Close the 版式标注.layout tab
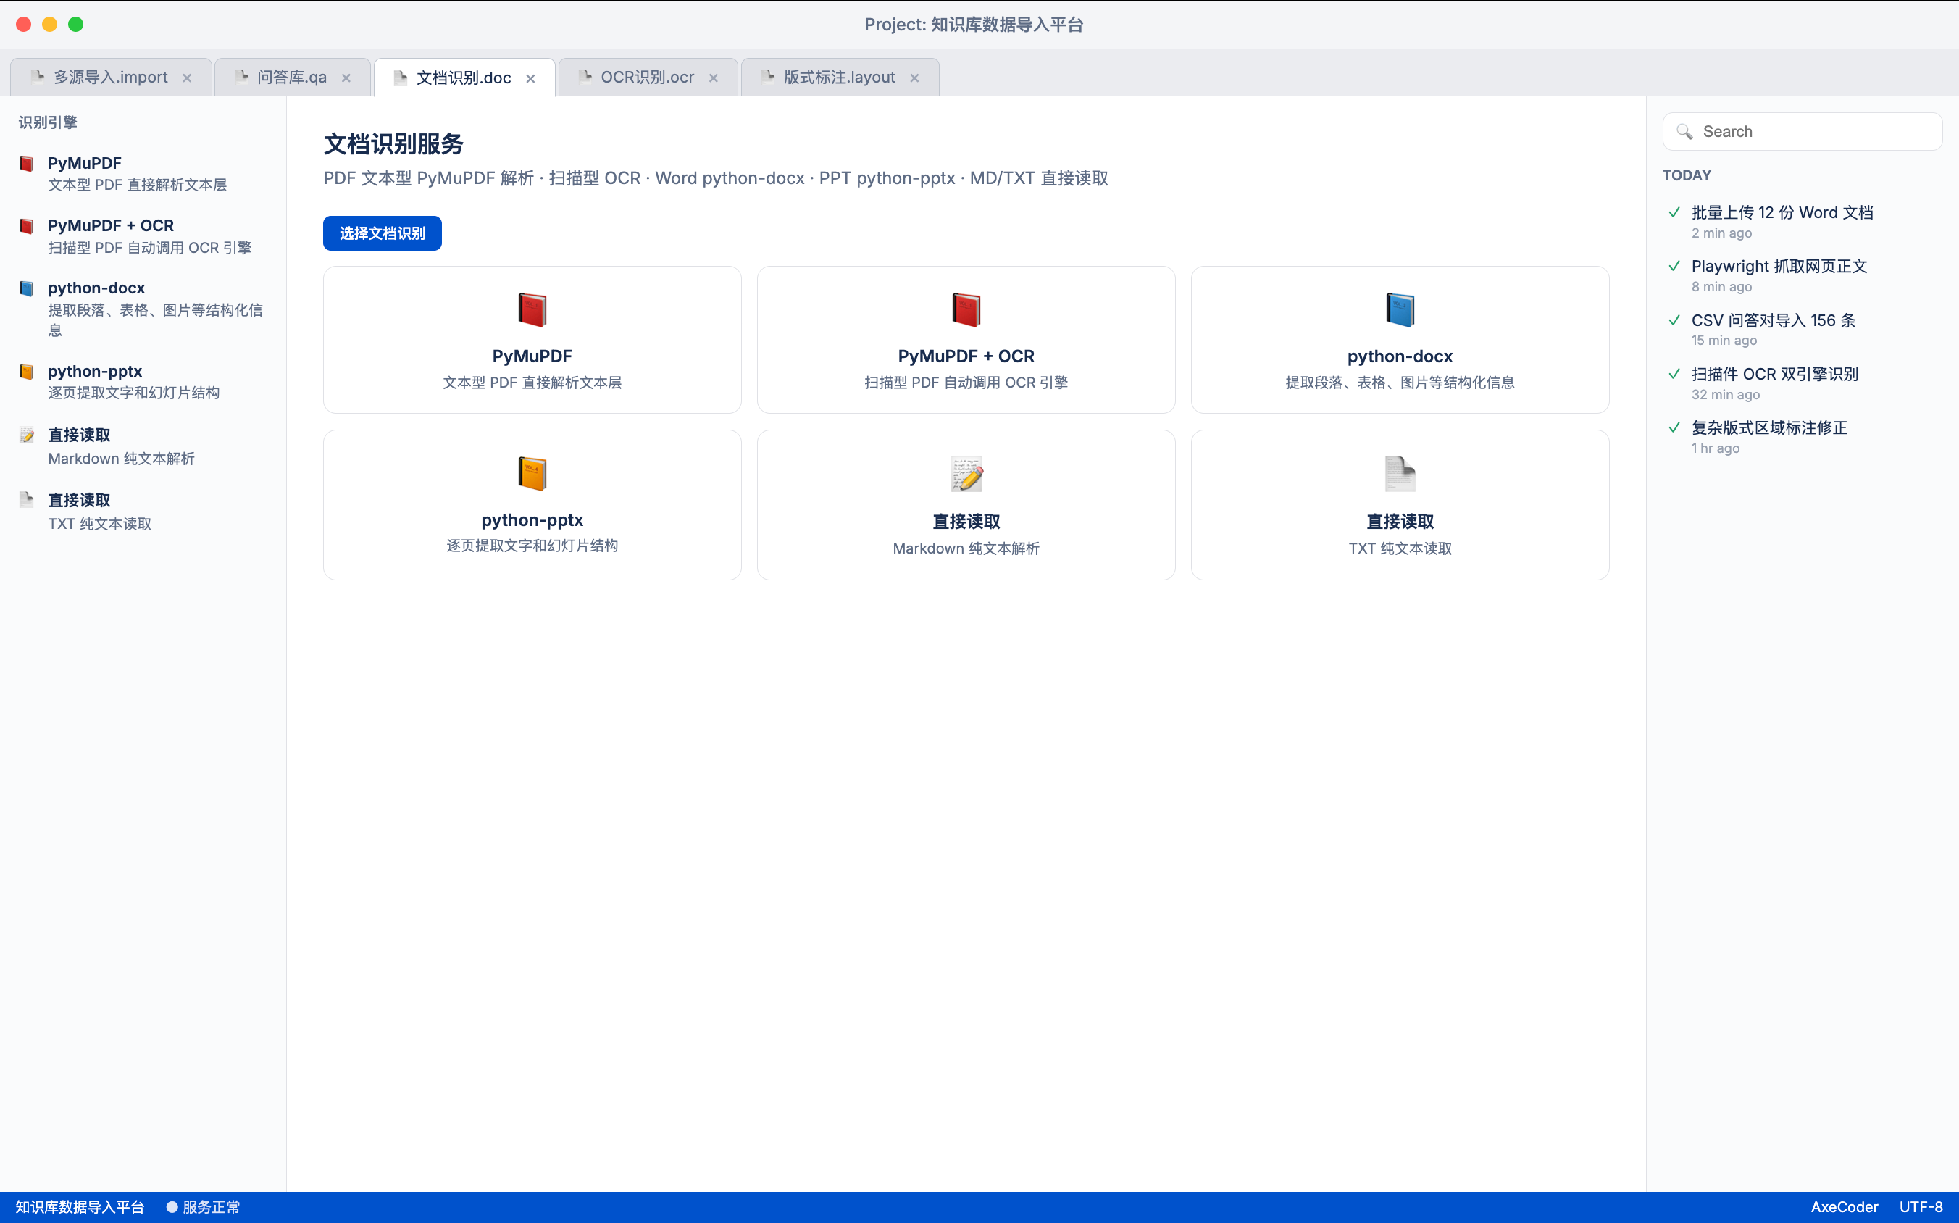The image size is (1959, 1223). (x=914, y=78)
